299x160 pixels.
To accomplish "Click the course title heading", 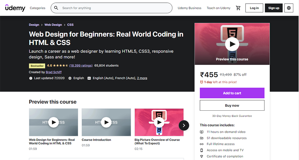I will point(106,38).
